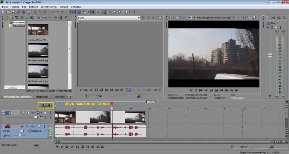289x154 pixels.
Task: Open the Инструменты menu
Action: (49, 7)
